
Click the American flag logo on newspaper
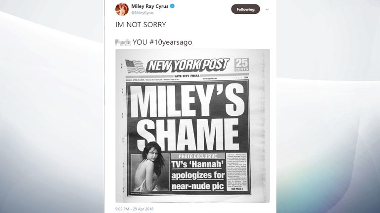135,67
